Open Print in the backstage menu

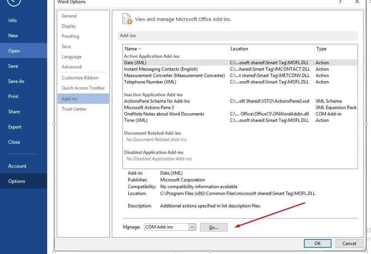[x=23, y=96]
